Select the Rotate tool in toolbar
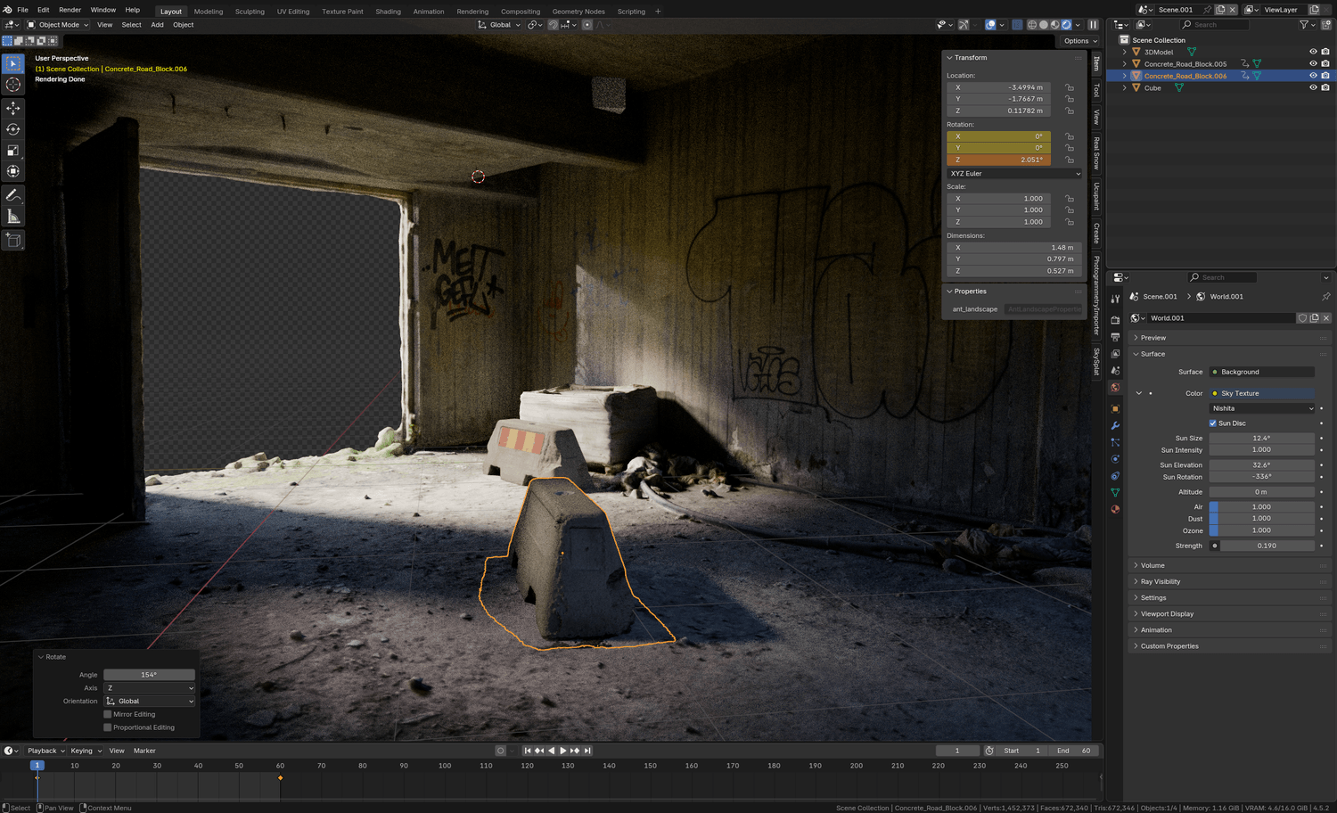The height and width of the screenshot is (813, 1337). [13, 129]
